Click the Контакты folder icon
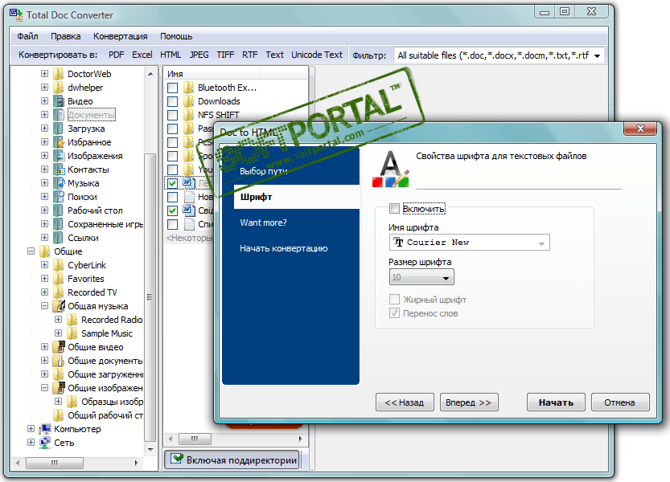Image resolution: width=670 pixels, height=482 pixels. click(x=58, y=170)
